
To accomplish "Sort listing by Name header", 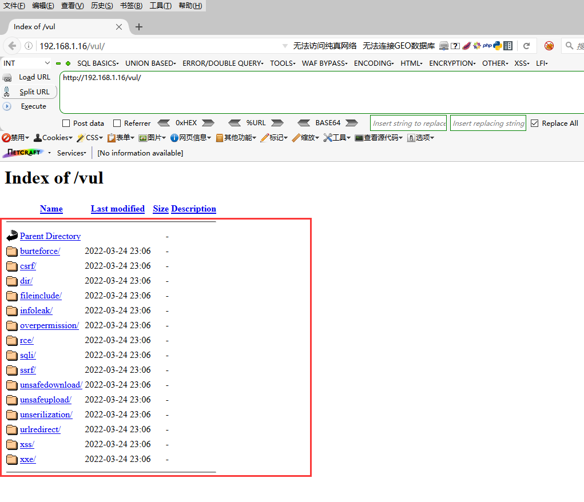I will click(x=51, y=209).
